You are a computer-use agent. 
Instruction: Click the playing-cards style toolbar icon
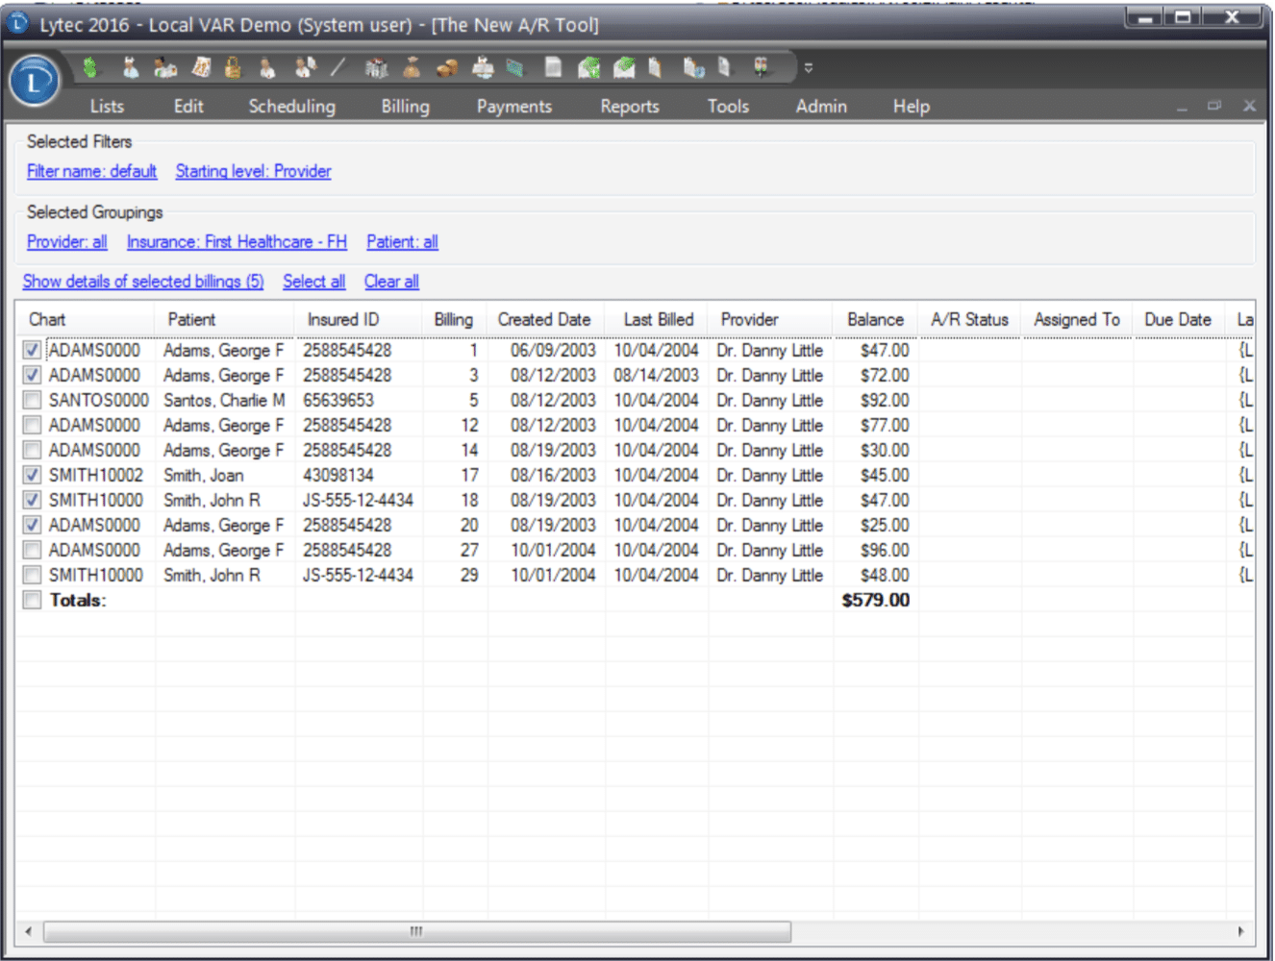point(201,67)
